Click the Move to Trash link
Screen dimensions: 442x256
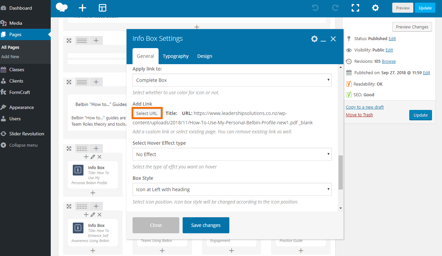click(359, 115)
